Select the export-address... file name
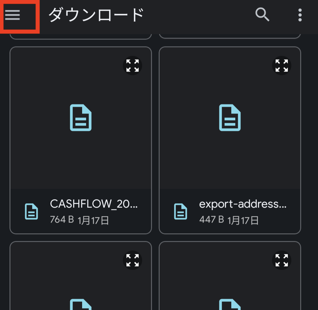The width and height of the screenshot is (318, 310). pos(243,204)
